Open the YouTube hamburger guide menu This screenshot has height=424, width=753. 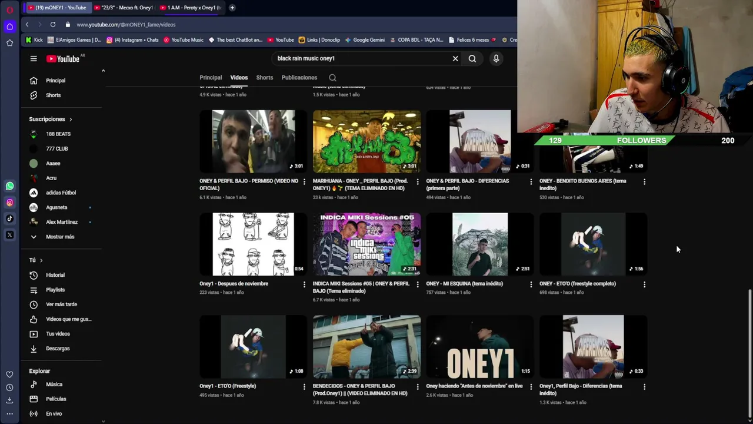34,58
